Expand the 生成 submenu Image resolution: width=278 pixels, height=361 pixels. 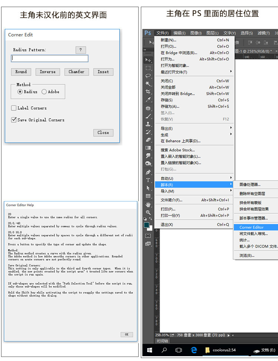[x=195, y=135]
